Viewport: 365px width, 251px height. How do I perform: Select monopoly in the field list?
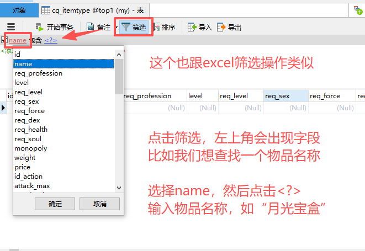[64, 148]
